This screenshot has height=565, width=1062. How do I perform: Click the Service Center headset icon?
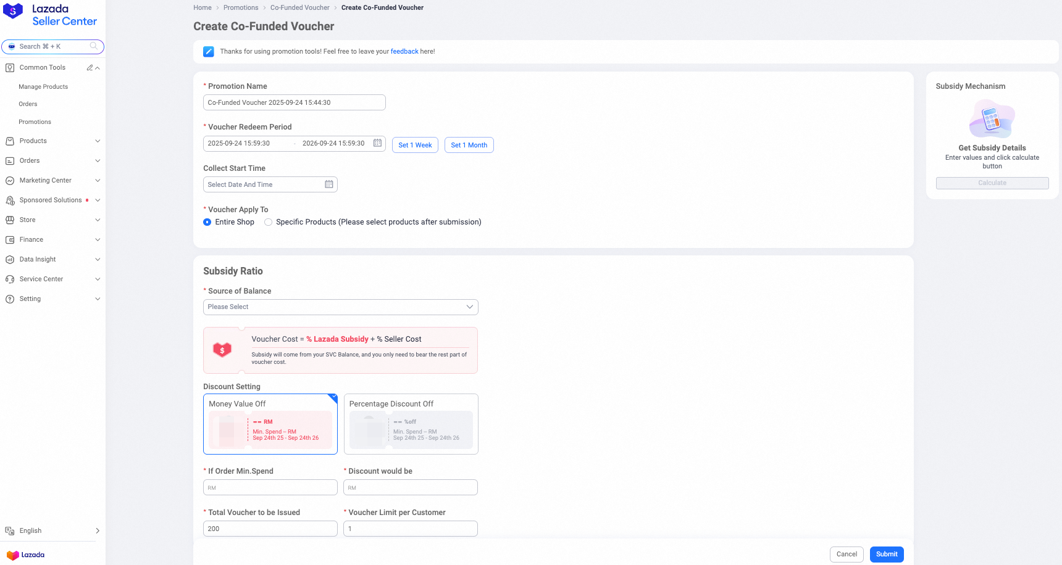pos(10,279)
